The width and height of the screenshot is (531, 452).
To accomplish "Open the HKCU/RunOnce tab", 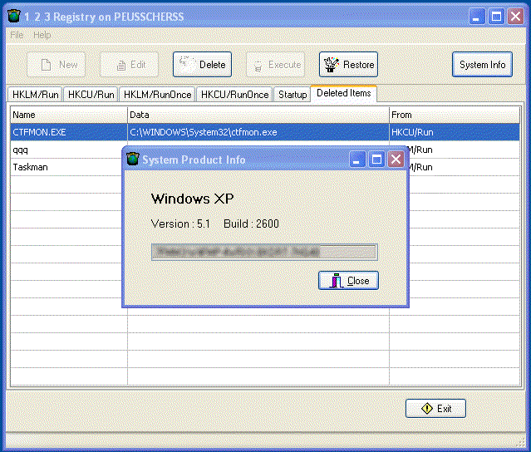I will click(234, 95).
